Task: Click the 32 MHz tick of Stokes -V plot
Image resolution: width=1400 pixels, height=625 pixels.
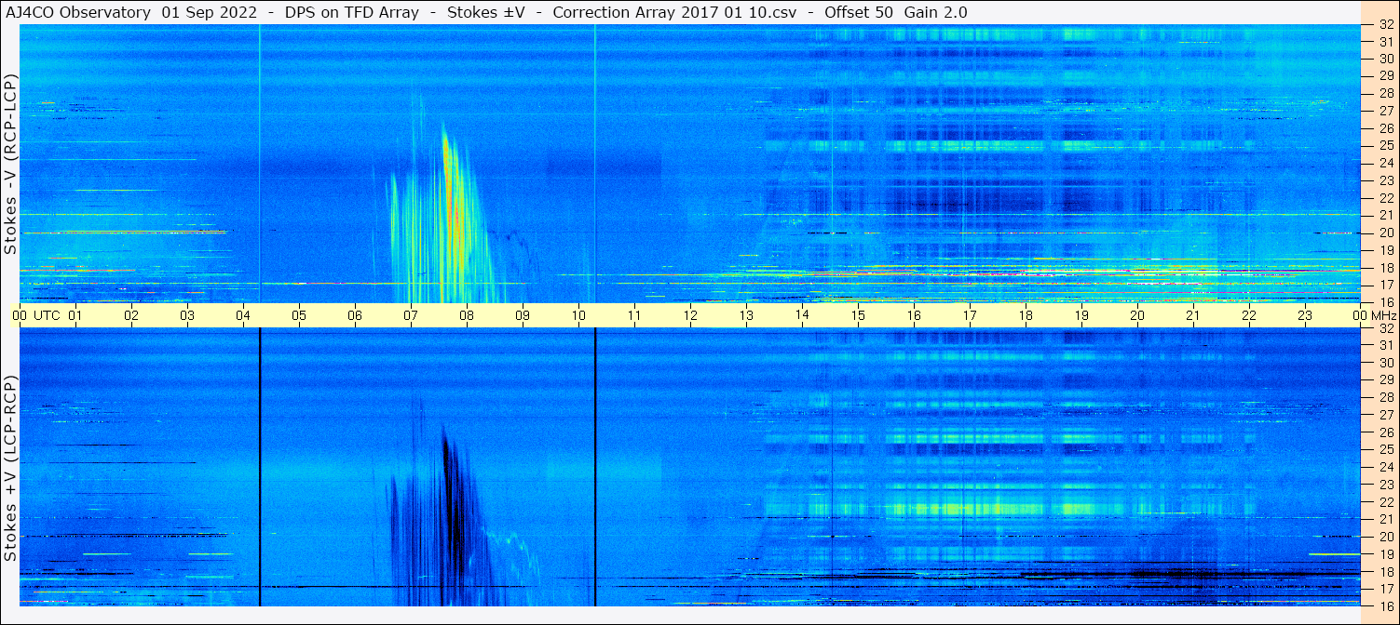Action: (1385, 25)
